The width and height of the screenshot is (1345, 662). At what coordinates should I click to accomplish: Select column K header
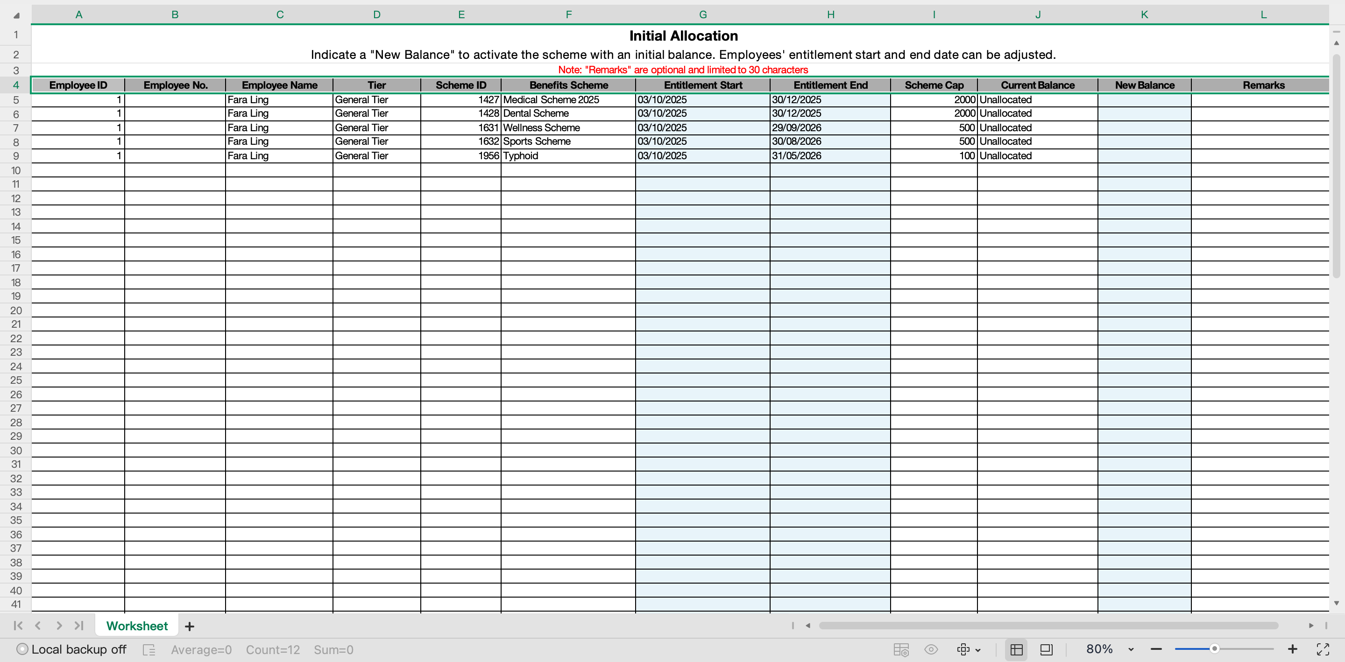[1144, 14]
